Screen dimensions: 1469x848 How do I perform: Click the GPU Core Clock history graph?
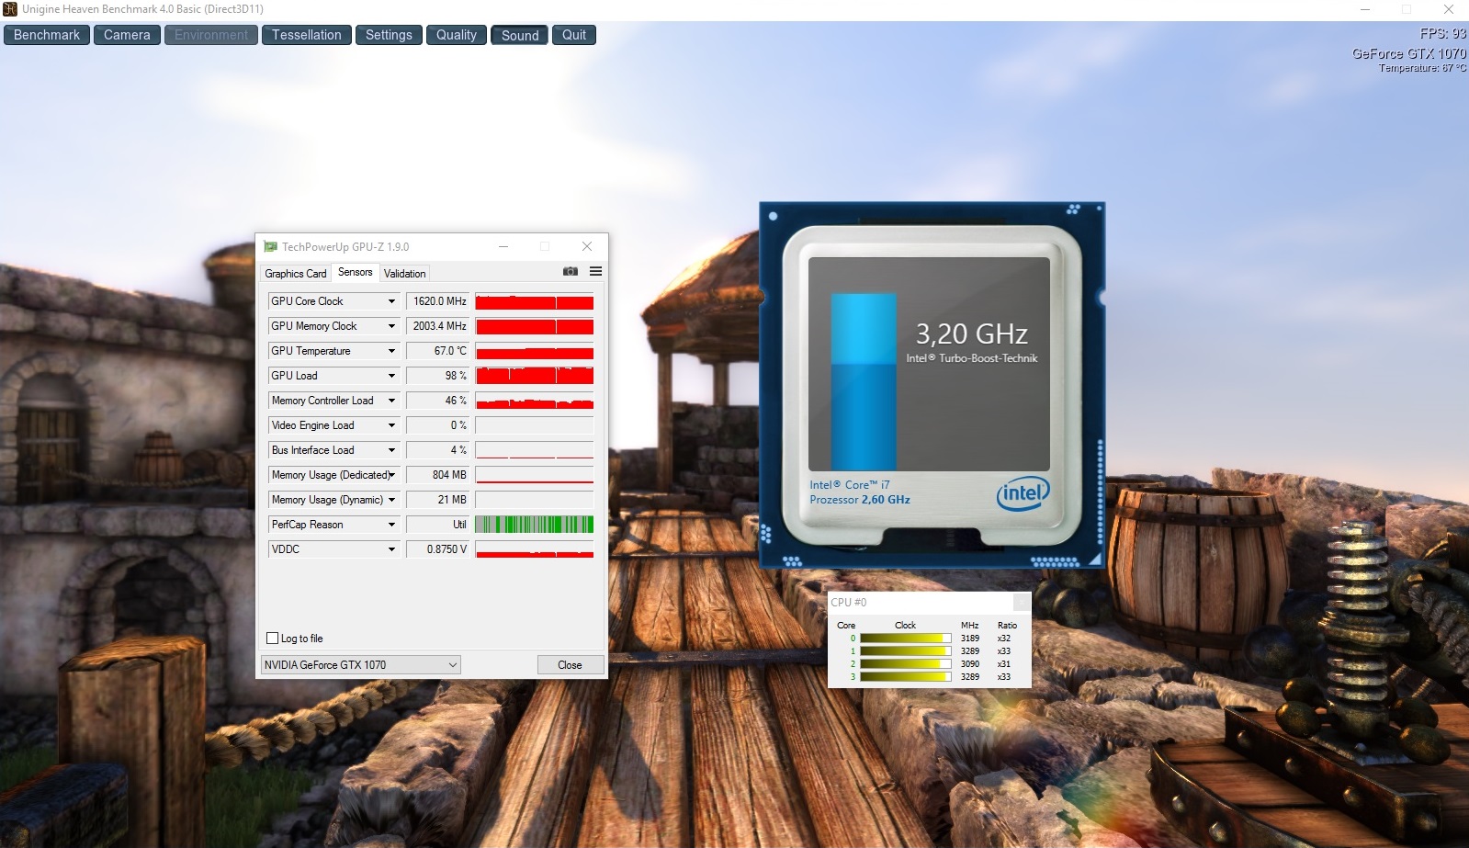[x=535, y=301]
